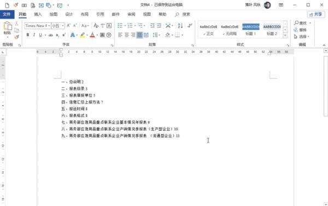Click the New document icon in quick access toolbar

pos(7,5)
